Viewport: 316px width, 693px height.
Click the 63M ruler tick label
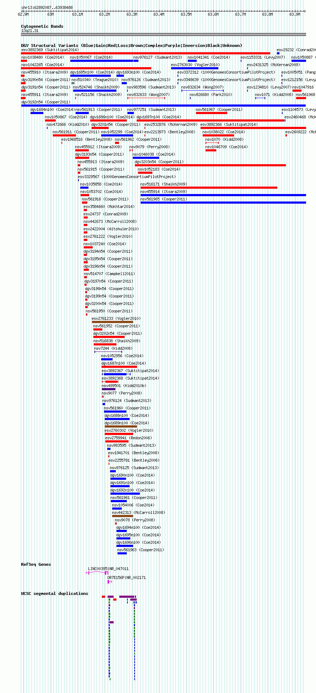click(50, 14)
